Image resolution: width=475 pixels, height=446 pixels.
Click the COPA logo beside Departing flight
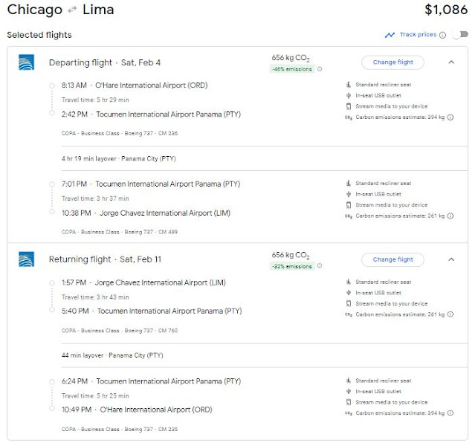(26, 62)
